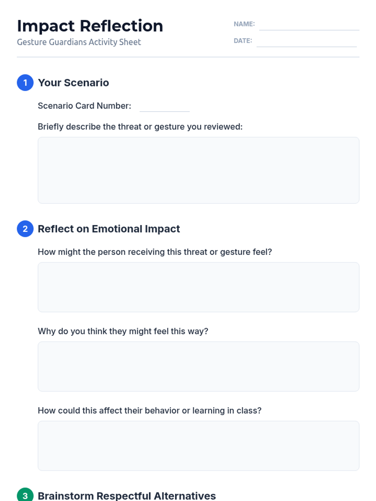Click the DATE line field
This screenshot has height=501, width=376.
point(306,41)
